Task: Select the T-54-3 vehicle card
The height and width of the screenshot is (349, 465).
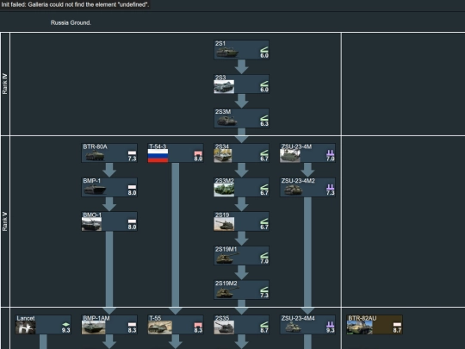Action: coord(176,153)
